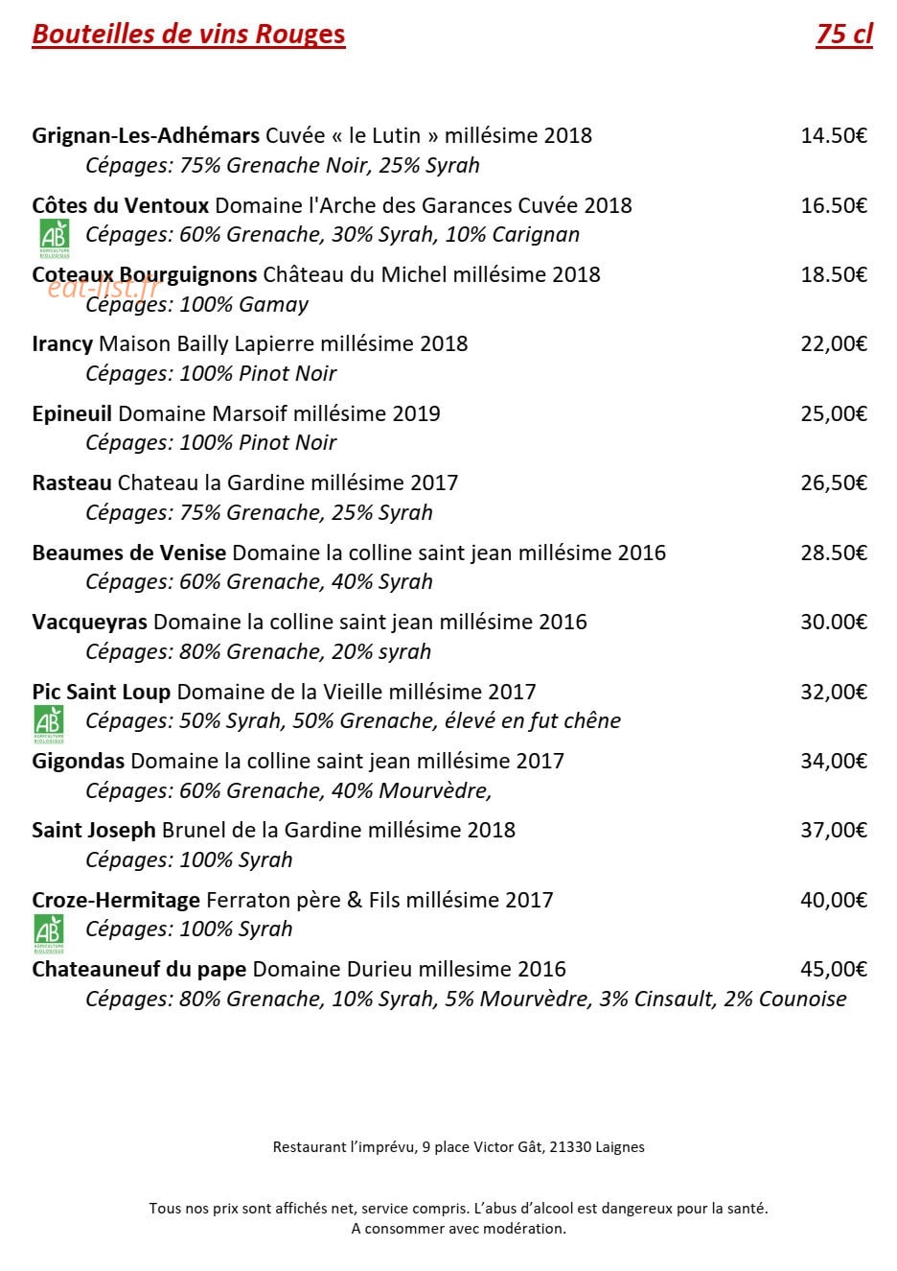Select the Chateauneuf du pape entry
This screenshot has width=897, height=1271.
click(299, 969)
